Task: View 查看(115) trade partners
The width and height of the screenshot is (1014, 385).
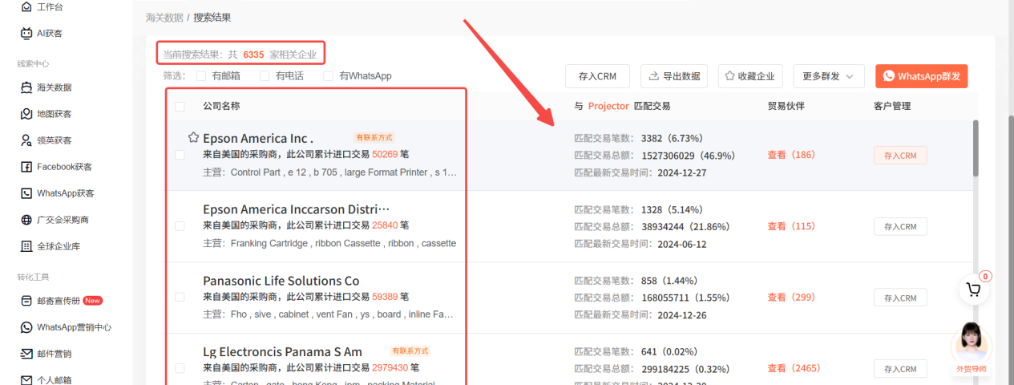Action: click(790, 226)
